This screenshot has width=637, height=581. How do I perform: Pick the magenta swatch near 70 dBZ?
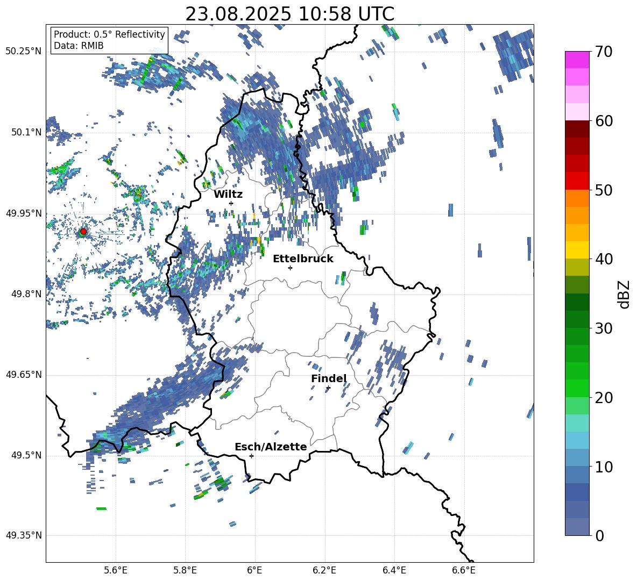[577, 60]
